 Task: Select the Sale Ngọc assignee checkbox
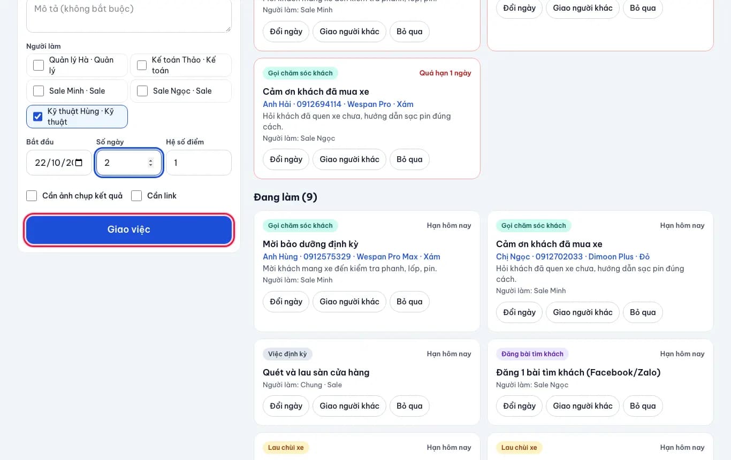tap(142, 91)
